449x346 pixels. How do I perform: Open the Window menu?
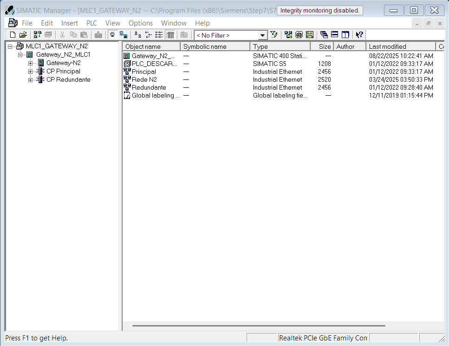pos(174,23)
